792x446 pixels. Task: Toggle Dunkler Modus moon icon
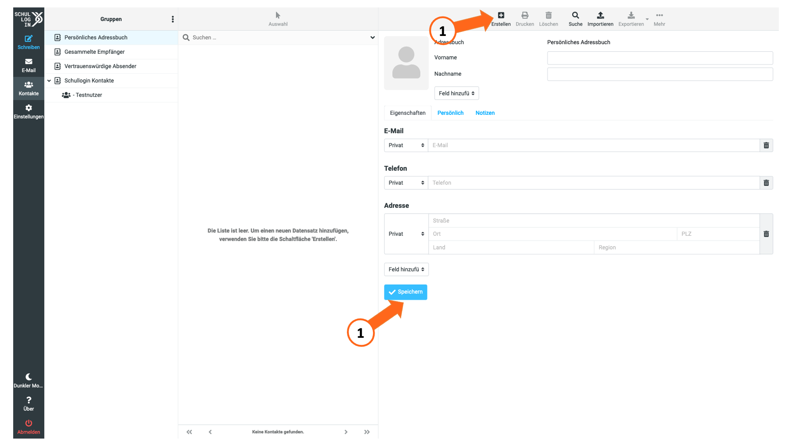click(28, 380)
